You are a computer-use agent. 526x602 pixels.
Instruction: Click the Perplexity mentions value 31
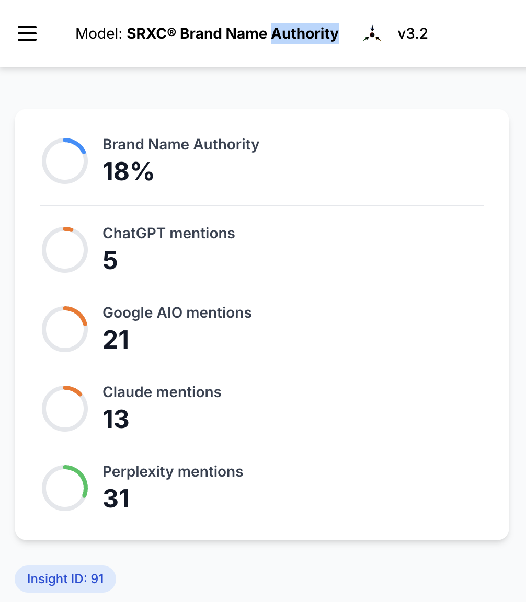click(x=116, y=499)
